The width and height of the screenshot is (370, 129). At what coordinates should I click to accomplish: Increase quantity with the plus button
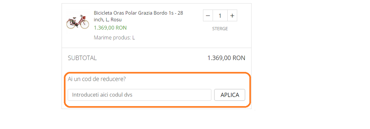coord(232,16)
